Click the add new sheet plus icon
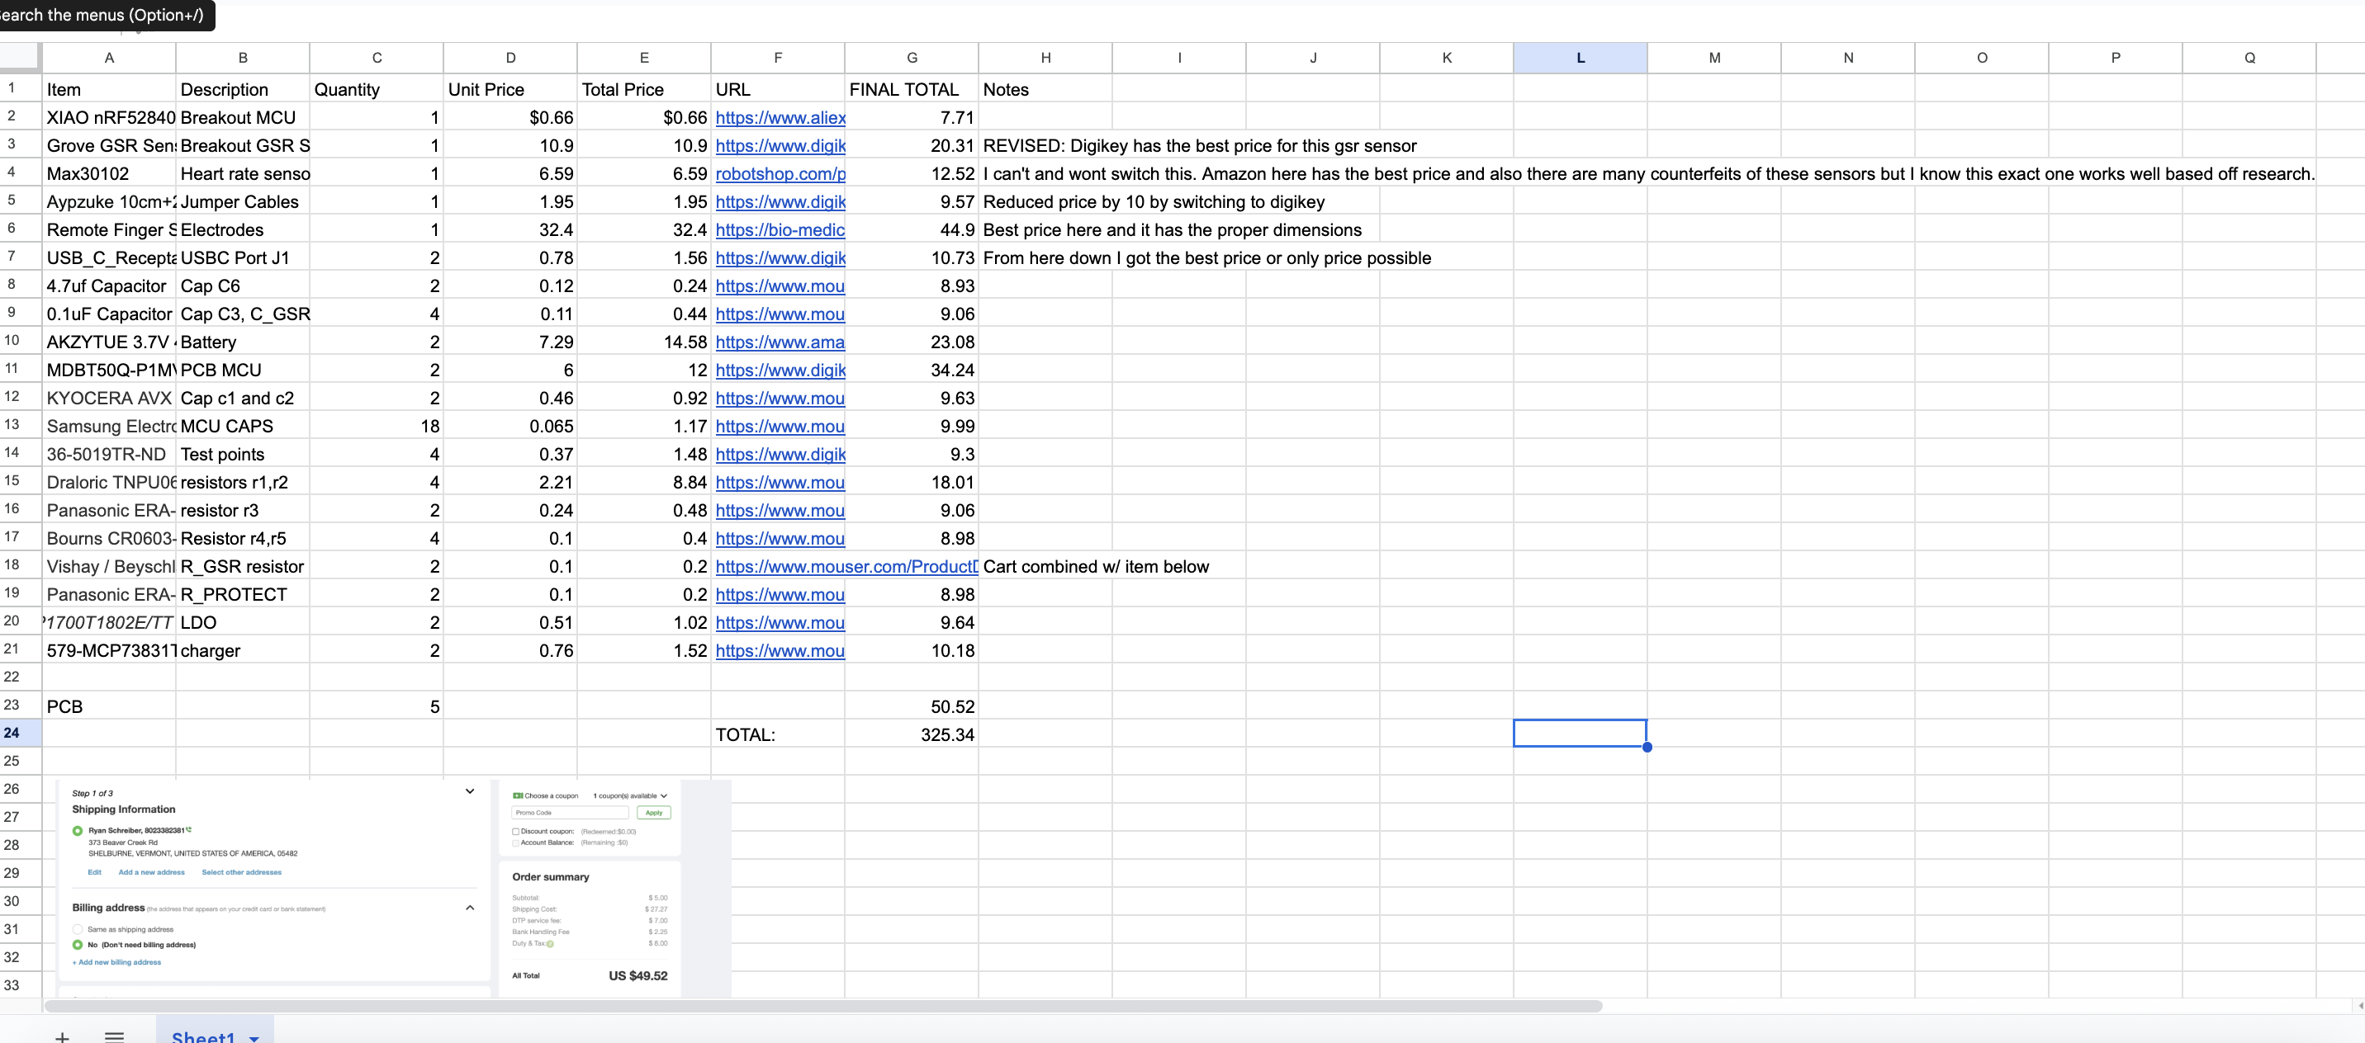The height and width of the screenshot is (1043, 2365). (61, 1036)
